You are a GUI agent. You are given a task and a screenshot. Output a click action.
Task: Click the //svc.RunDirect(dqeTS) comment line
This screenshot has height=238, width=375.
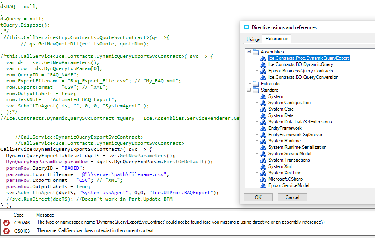click(89, 199)
